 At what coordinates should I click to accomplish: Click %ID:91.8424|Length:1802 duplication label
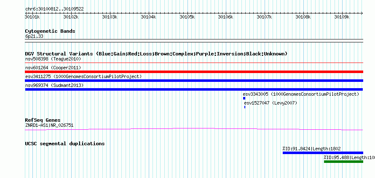[312, 149]
